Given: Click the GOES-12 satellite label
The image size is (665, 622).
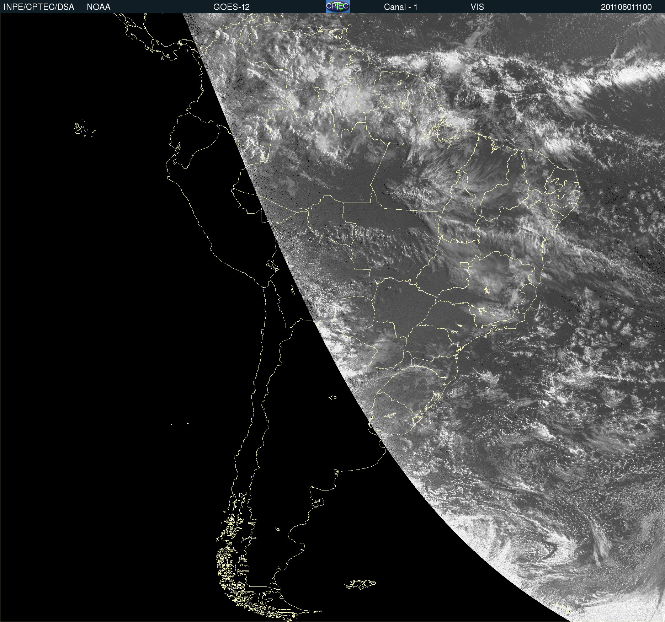Looking at the screenshot, I should coord(232,7).
